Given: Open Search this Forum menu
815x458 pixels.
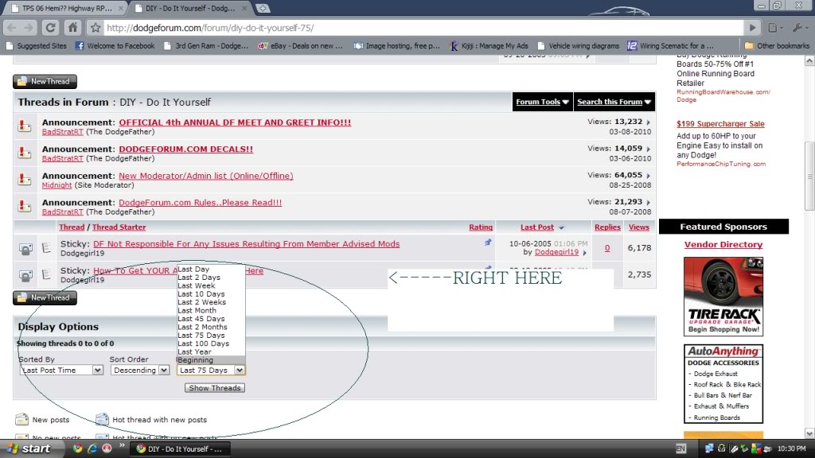Looking at the screenshot, I should pos(614,102).
